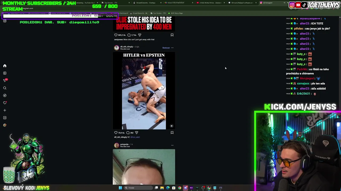Viewport: 341px width, 191px height.
Task: Open the petypetja video post
Action: click(144, 167)
